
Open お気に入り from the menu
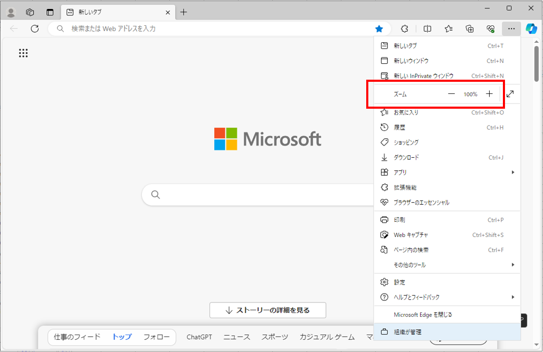pyautogui.click(x=447, y=112)
